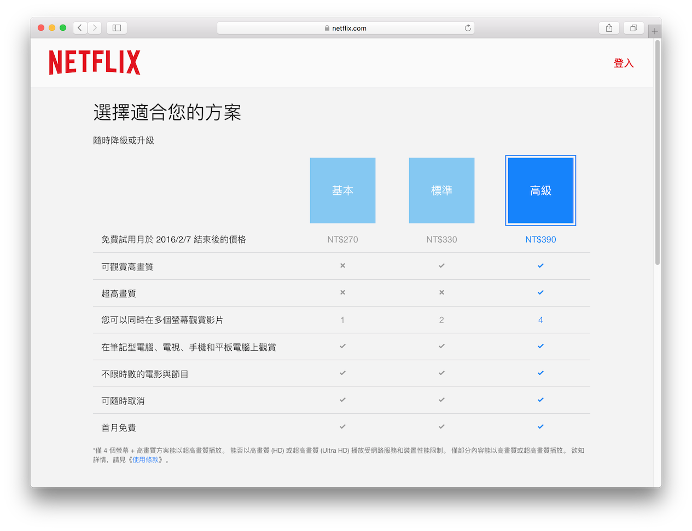Click the NT$390 price
This screenshot has width=692, height=531.
pos(540,239)
